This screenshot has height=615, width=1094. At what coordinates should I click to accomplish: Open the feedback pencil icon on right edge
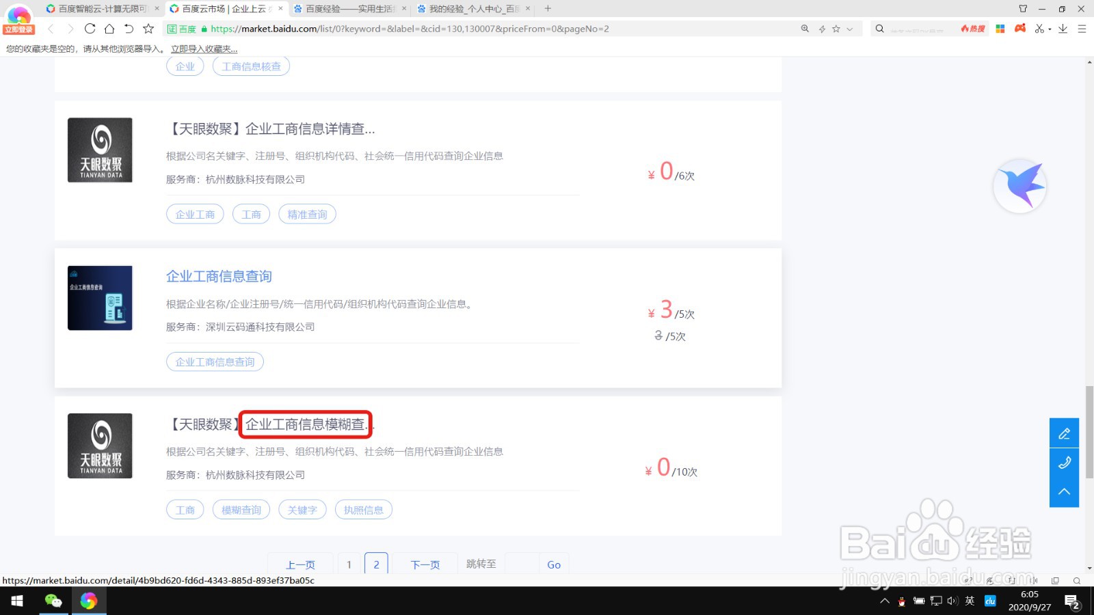(1064, 433)
